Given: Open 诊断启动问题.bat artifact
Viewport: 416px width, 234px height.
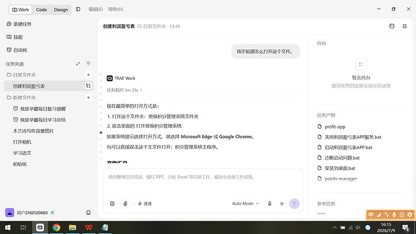Looking at the screenshot, I should click(x=342, y=157).
